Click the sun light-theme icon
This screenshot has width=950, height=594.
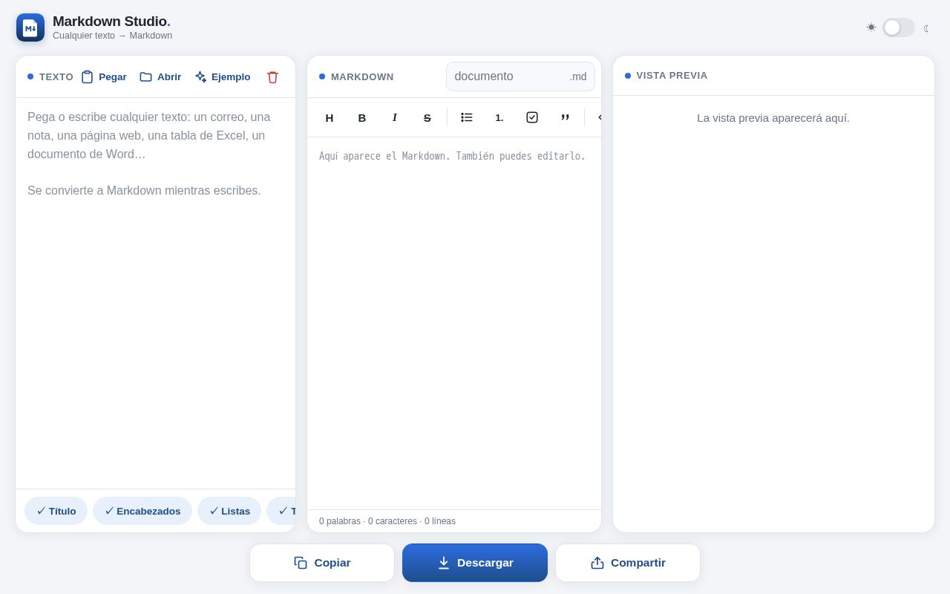point(871,27)
